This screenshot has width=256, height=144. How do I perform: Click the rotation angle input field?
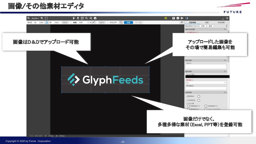86,22
